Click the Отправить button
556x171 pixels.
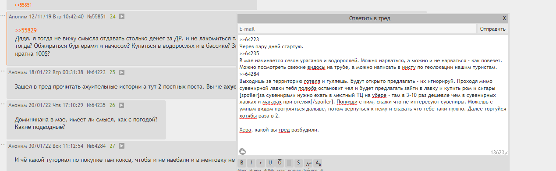click(x=493, y=29)
